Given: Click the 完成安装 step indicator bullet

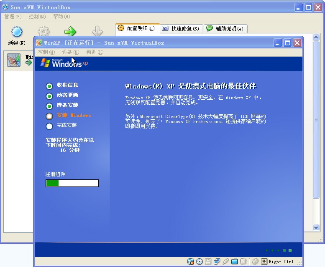Looking at the screenshot, I should [49, 126].
